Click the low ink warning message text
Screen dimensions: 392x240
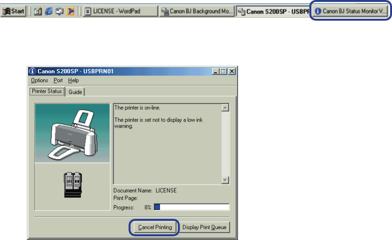click(159, 123)
